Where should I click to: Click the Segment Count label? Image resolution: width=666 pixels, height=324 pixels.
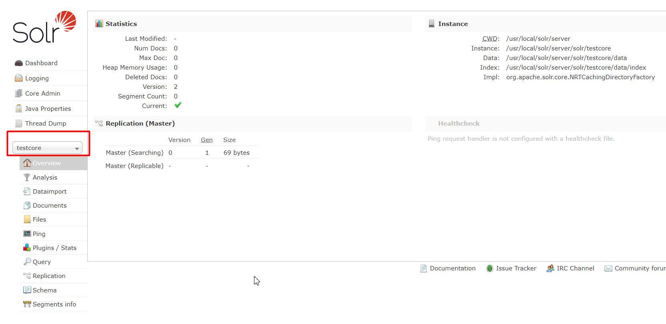142,96
